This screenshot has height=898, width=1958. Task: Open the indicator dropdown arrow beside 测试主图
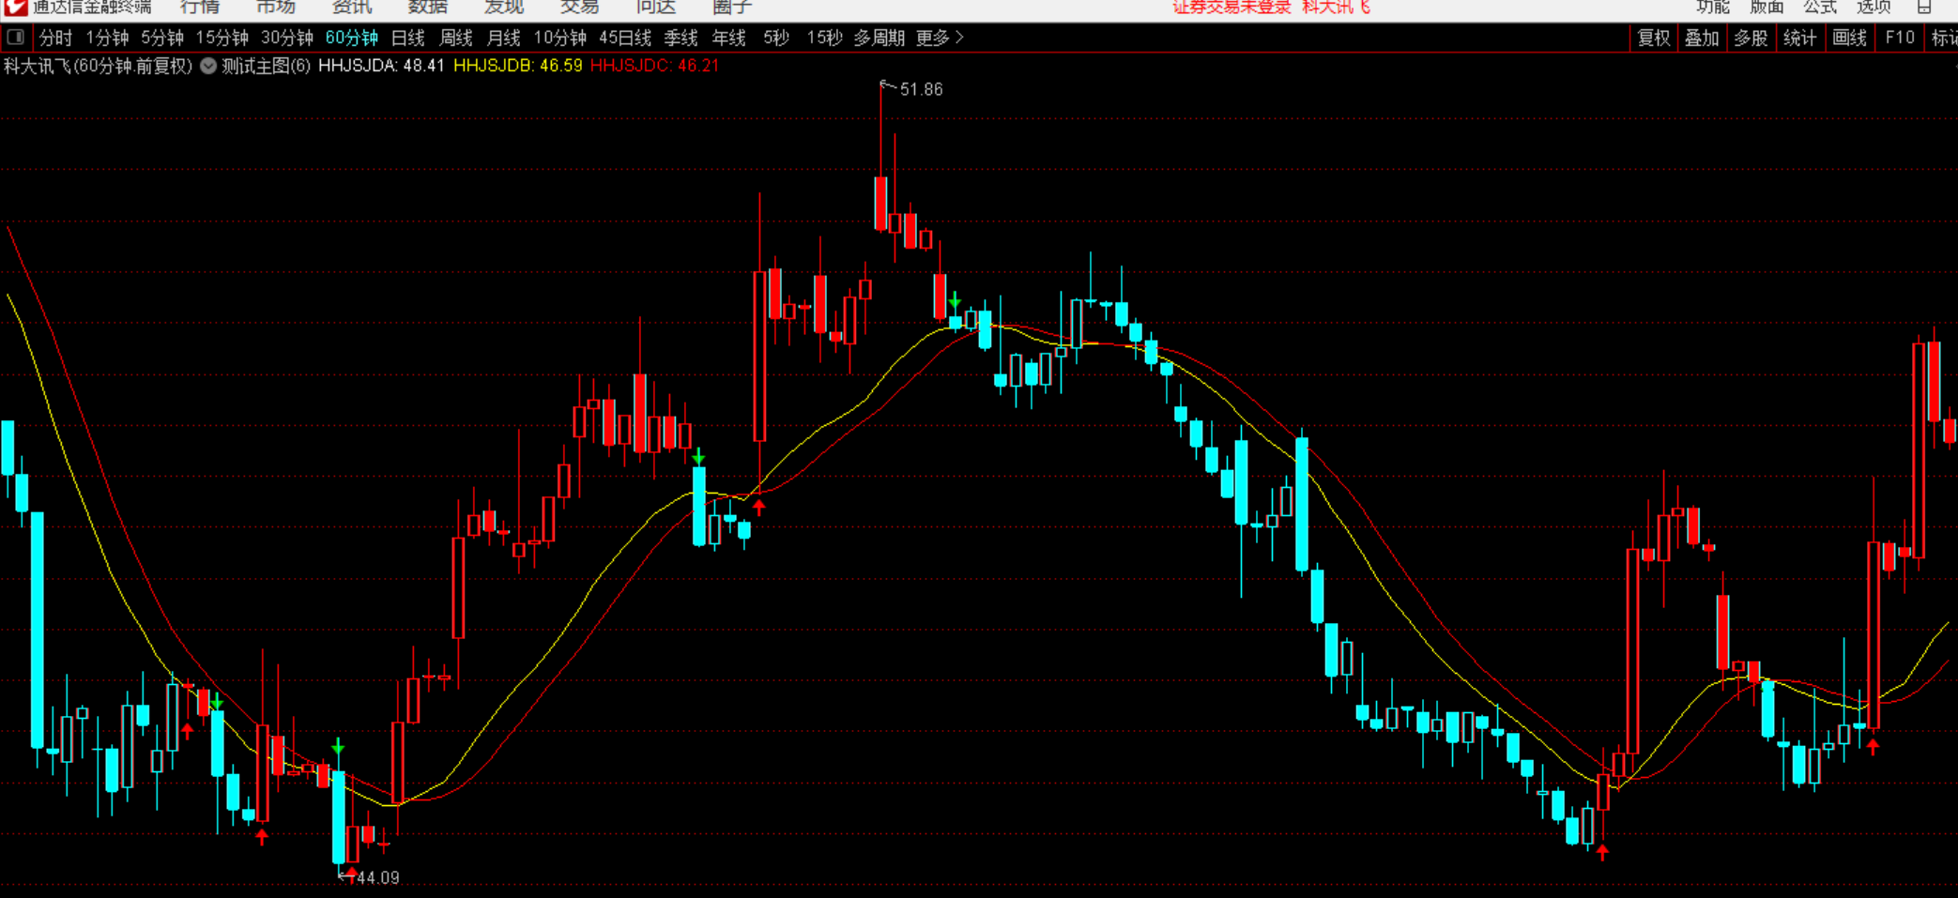click(208, 66)
